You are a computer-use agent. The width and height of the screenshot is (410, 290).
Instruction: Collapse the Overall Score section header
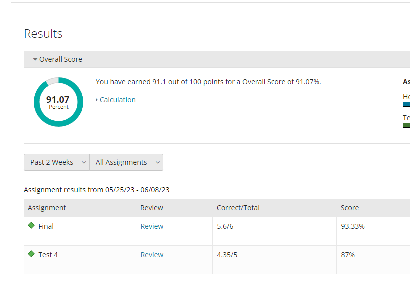coord(58,59)
